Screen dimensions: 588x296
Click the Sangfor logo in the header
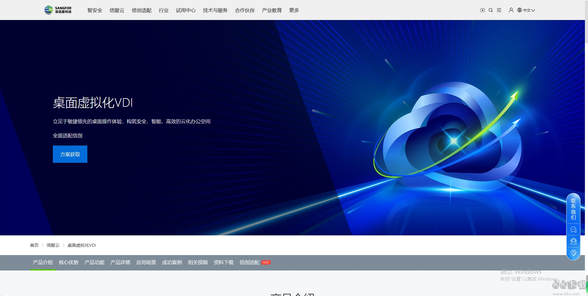click(58, 10)
